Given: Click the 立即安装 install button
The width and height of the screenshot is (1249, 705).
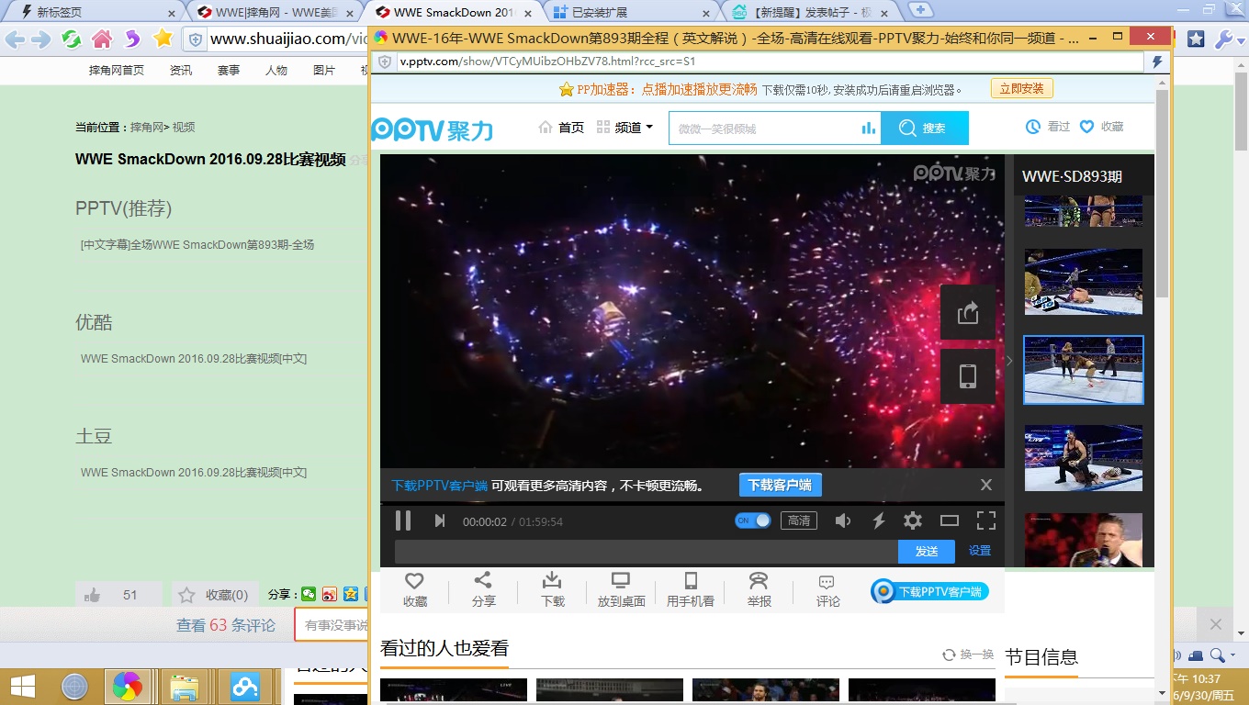Looking at the screenshot, I should click(x=1021, y=89).
